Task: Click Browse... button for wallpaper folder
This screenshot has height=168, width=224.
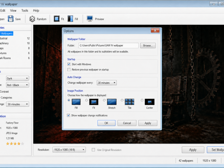Action: 148,45
